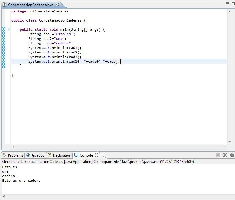
Task: Minimize the editor area
Action: click(x=228, y=4)
